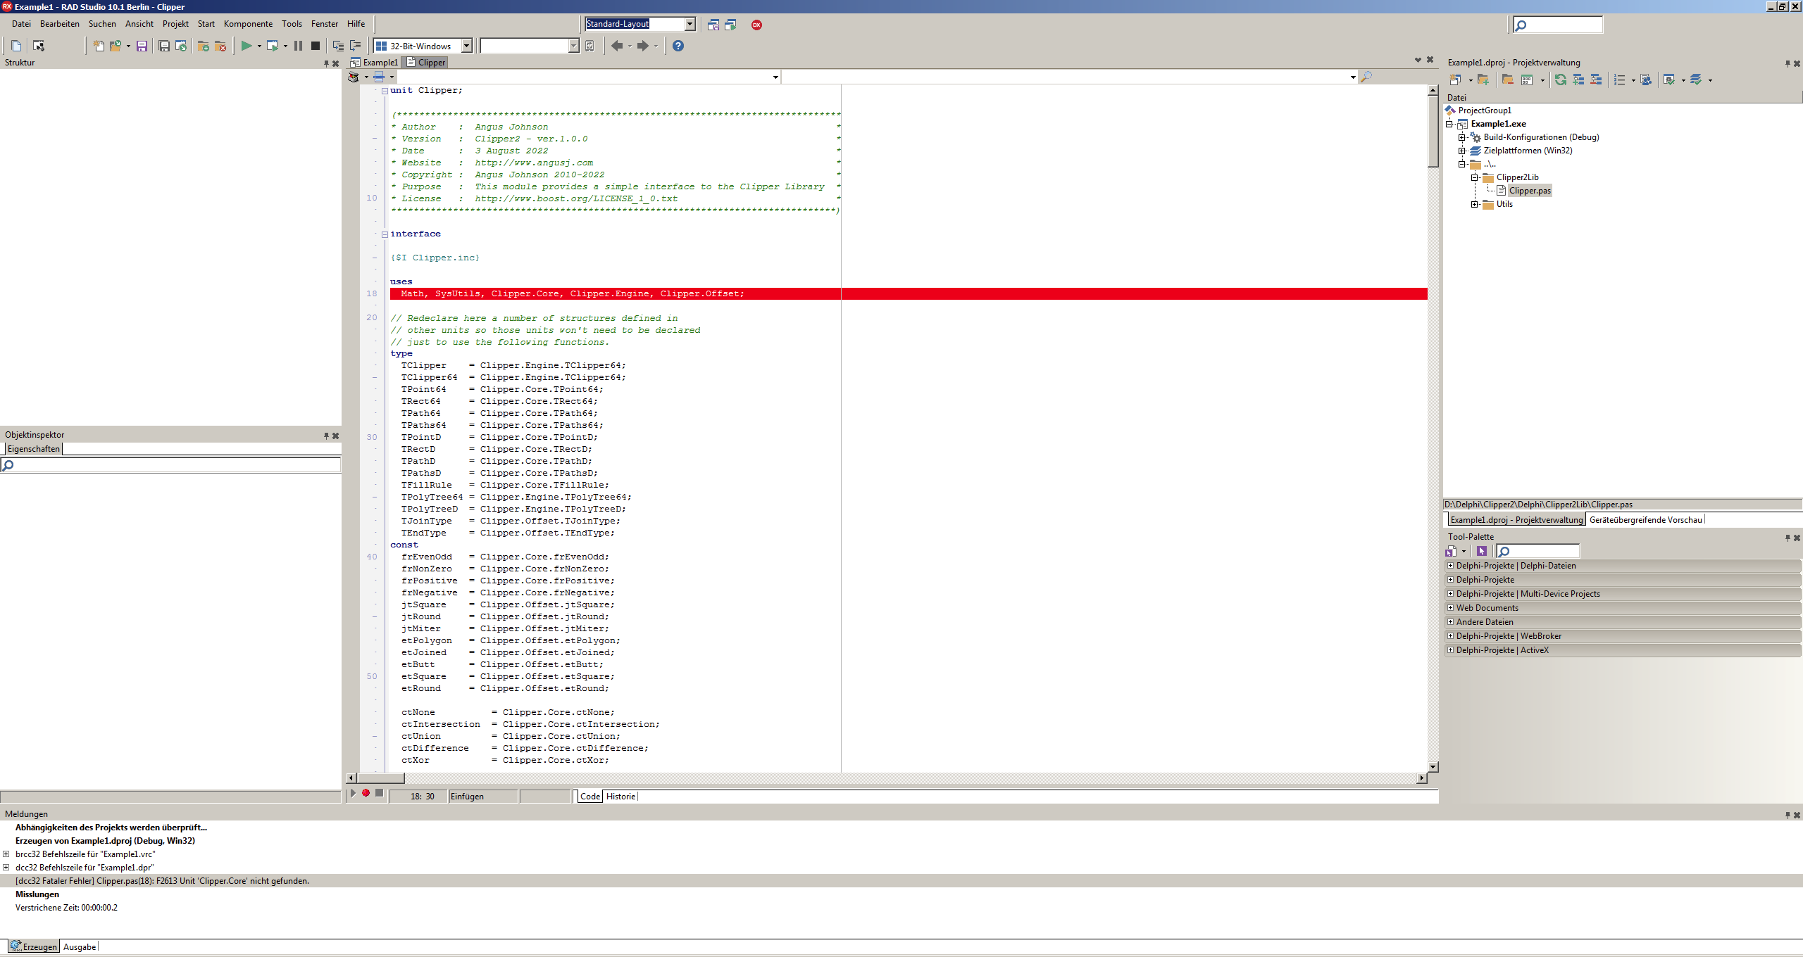This screenshot has height=957, width=1803.
Task: Pin the Tool-Palette panel
Action: coord(1787,537)
